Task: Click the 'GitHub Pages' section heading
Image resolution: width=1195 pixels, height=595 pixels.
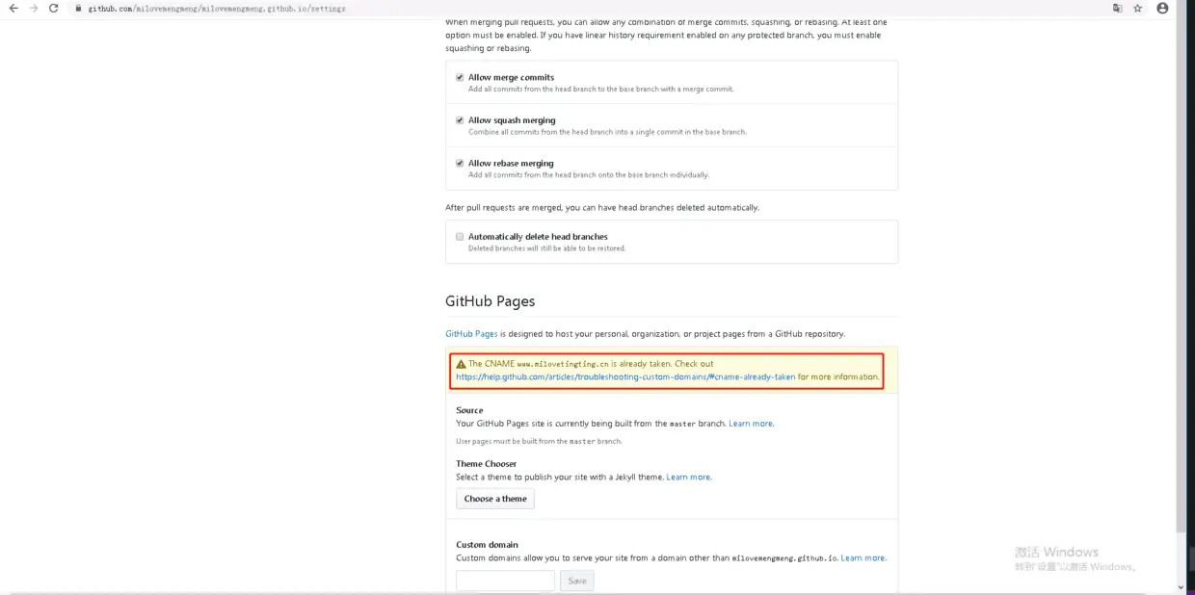Action: (x=490, y=301)
